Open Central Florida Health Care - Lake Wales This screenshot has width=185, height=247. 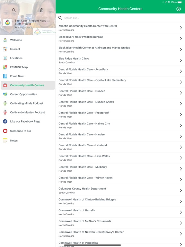(x=120, y=158)
